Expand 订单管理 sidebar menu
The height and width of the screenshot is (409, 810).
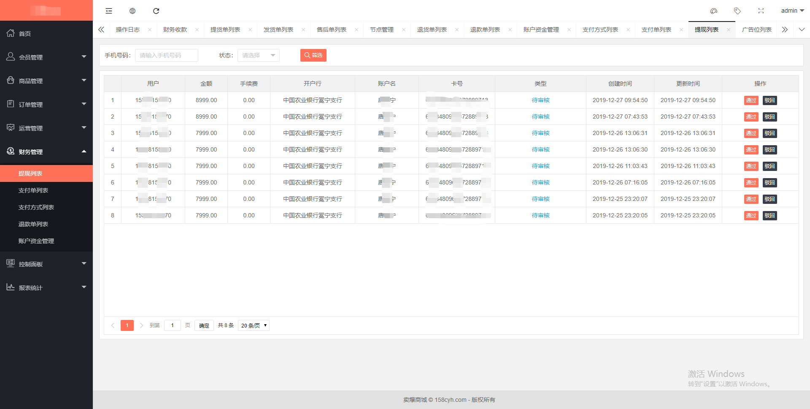(x=46, y=104)
